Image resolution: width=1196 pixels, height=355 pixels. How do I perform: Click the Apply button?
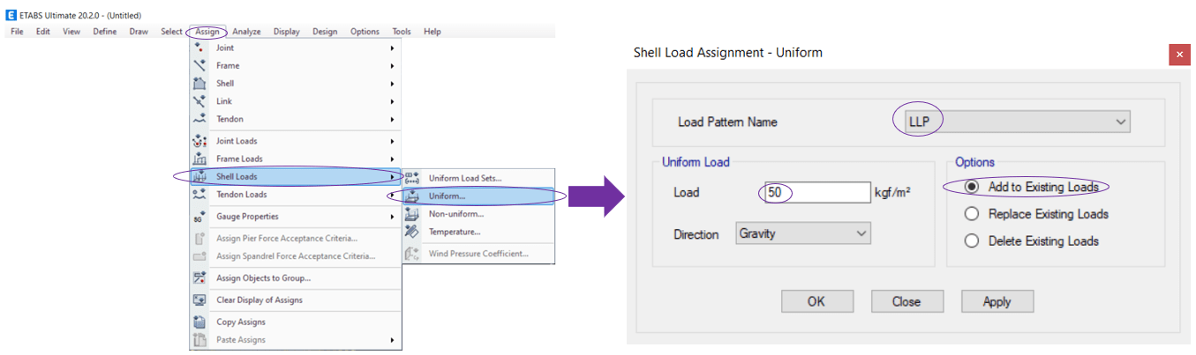997,301
